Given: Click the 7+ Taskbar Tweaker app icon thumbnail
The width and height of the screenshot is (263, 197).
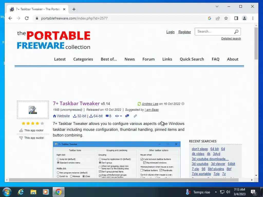Looking at the screenshot, I should pos(33,110).
